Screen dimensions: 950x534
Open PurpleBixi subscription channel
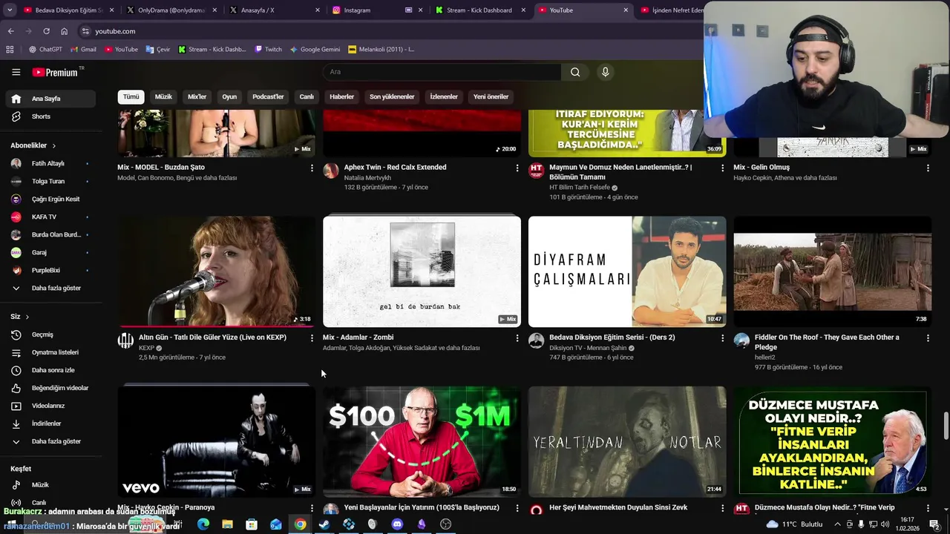point(50,271)
